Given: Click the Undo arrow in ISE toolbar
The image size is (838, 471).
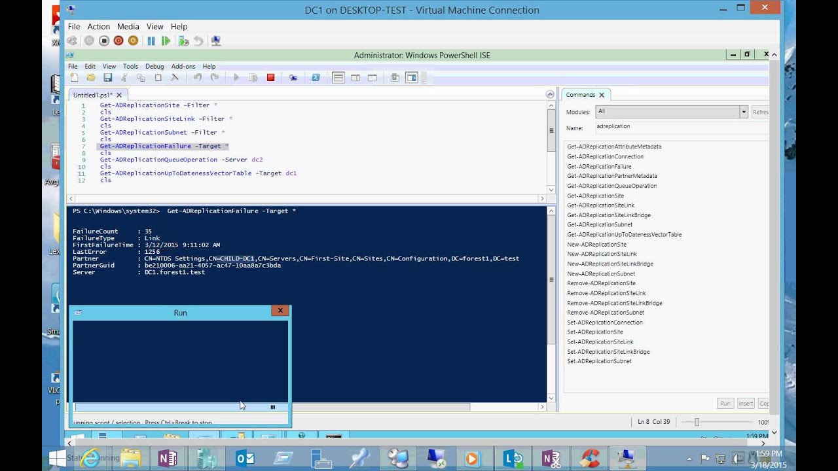Looking at the screenshot, I should 198,78.
